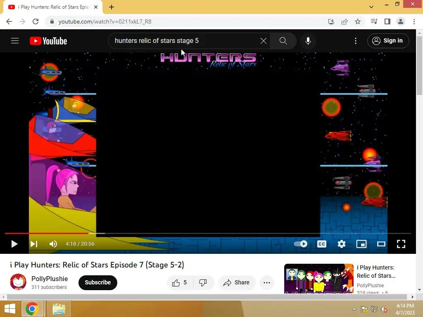Play the paused video
The width and height of the screenshot is (423, 317).
click(14, 244)
